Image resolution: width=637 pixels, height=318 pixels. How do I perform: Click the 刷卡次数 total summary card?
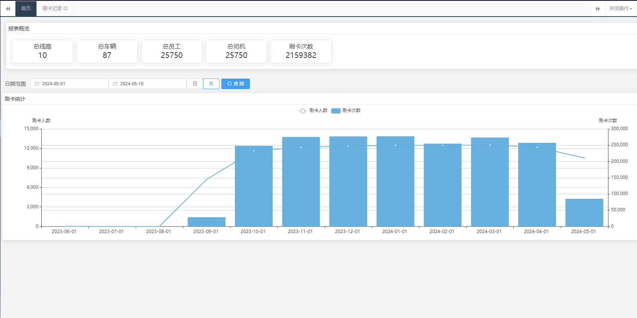click(301, 51)
